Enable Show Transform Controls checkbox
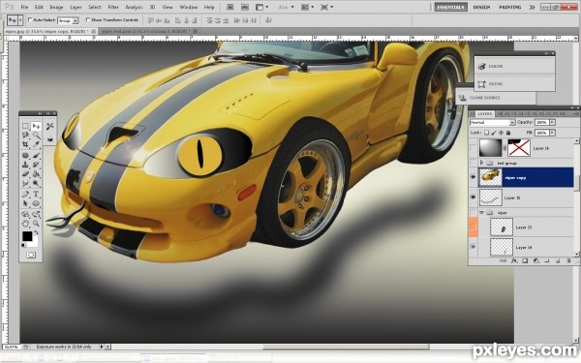The width and height of the screenshot is (581, 363). [x=88, y=19]
